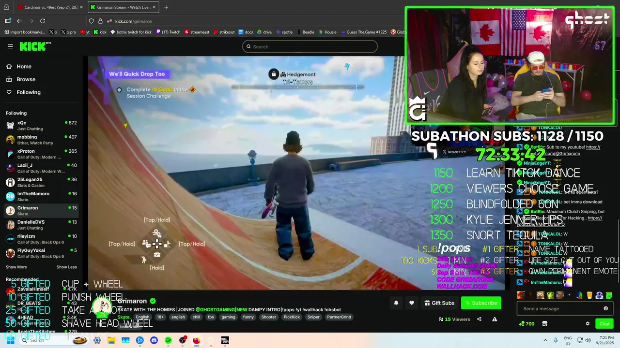Send message with green Chat button

coord(604,324)
